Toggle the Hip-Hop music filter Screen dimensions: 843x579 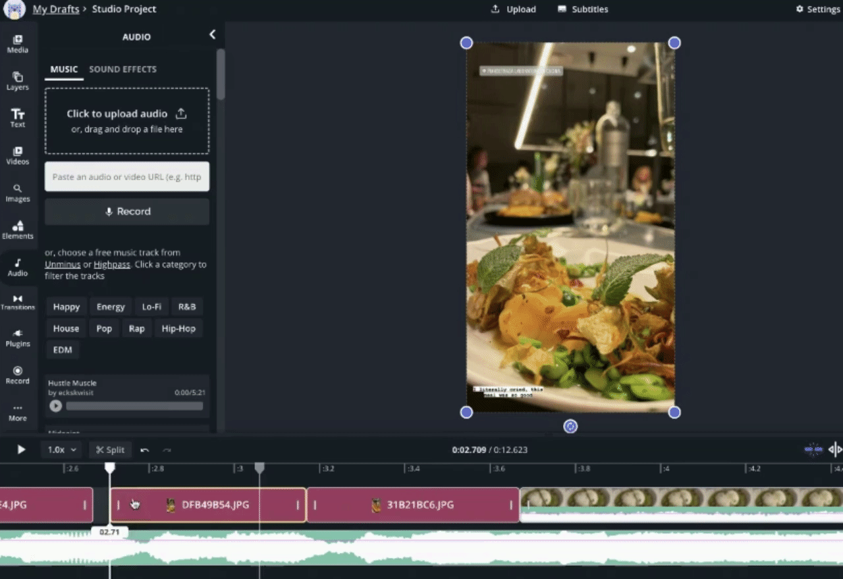(178, 328)
